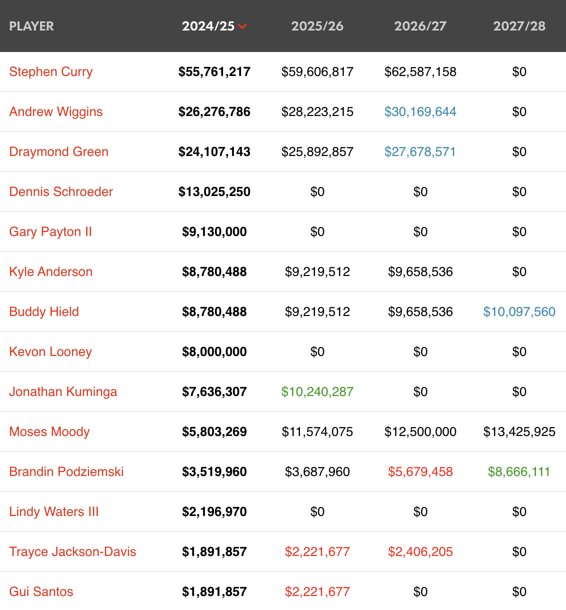Image resolution: width=566 pixels, height=610 pixels.
Task: Click the PLAYER column header
Action: click(31, 26)
